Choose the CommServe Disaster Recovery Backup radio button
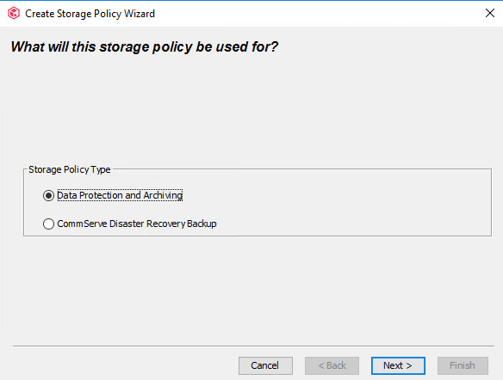Screen dimensions: 503x380 point(48,224)
